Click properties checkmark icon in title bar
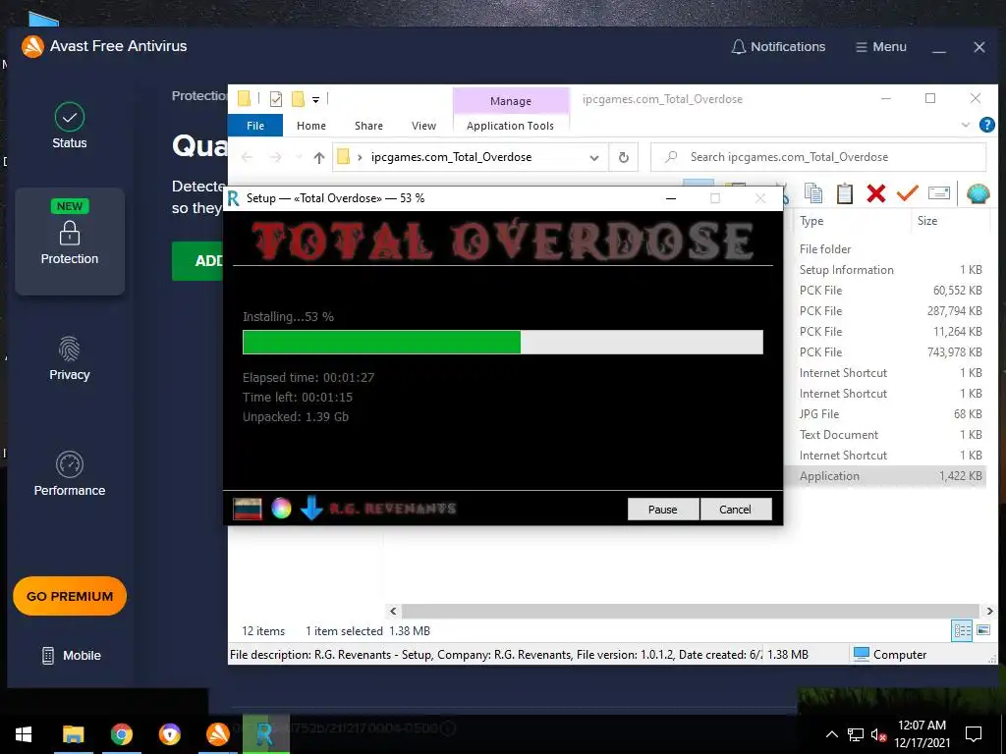Image resolution: width=1006 pixels, height=754 pixels. click(x=276, y=99)
